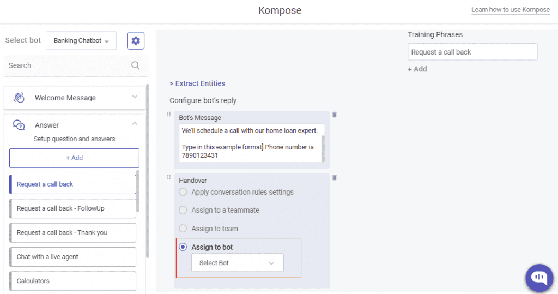The width and height of the screenshot is (558, 294).
Task: Click + Add button under Answer
Action: tap(74, 158)
